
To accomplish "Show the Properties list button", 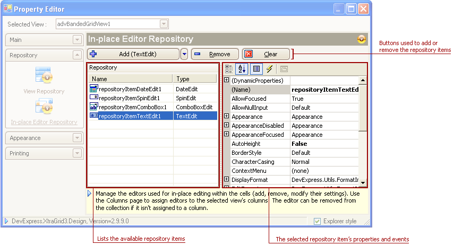I will tap(256, 69).
